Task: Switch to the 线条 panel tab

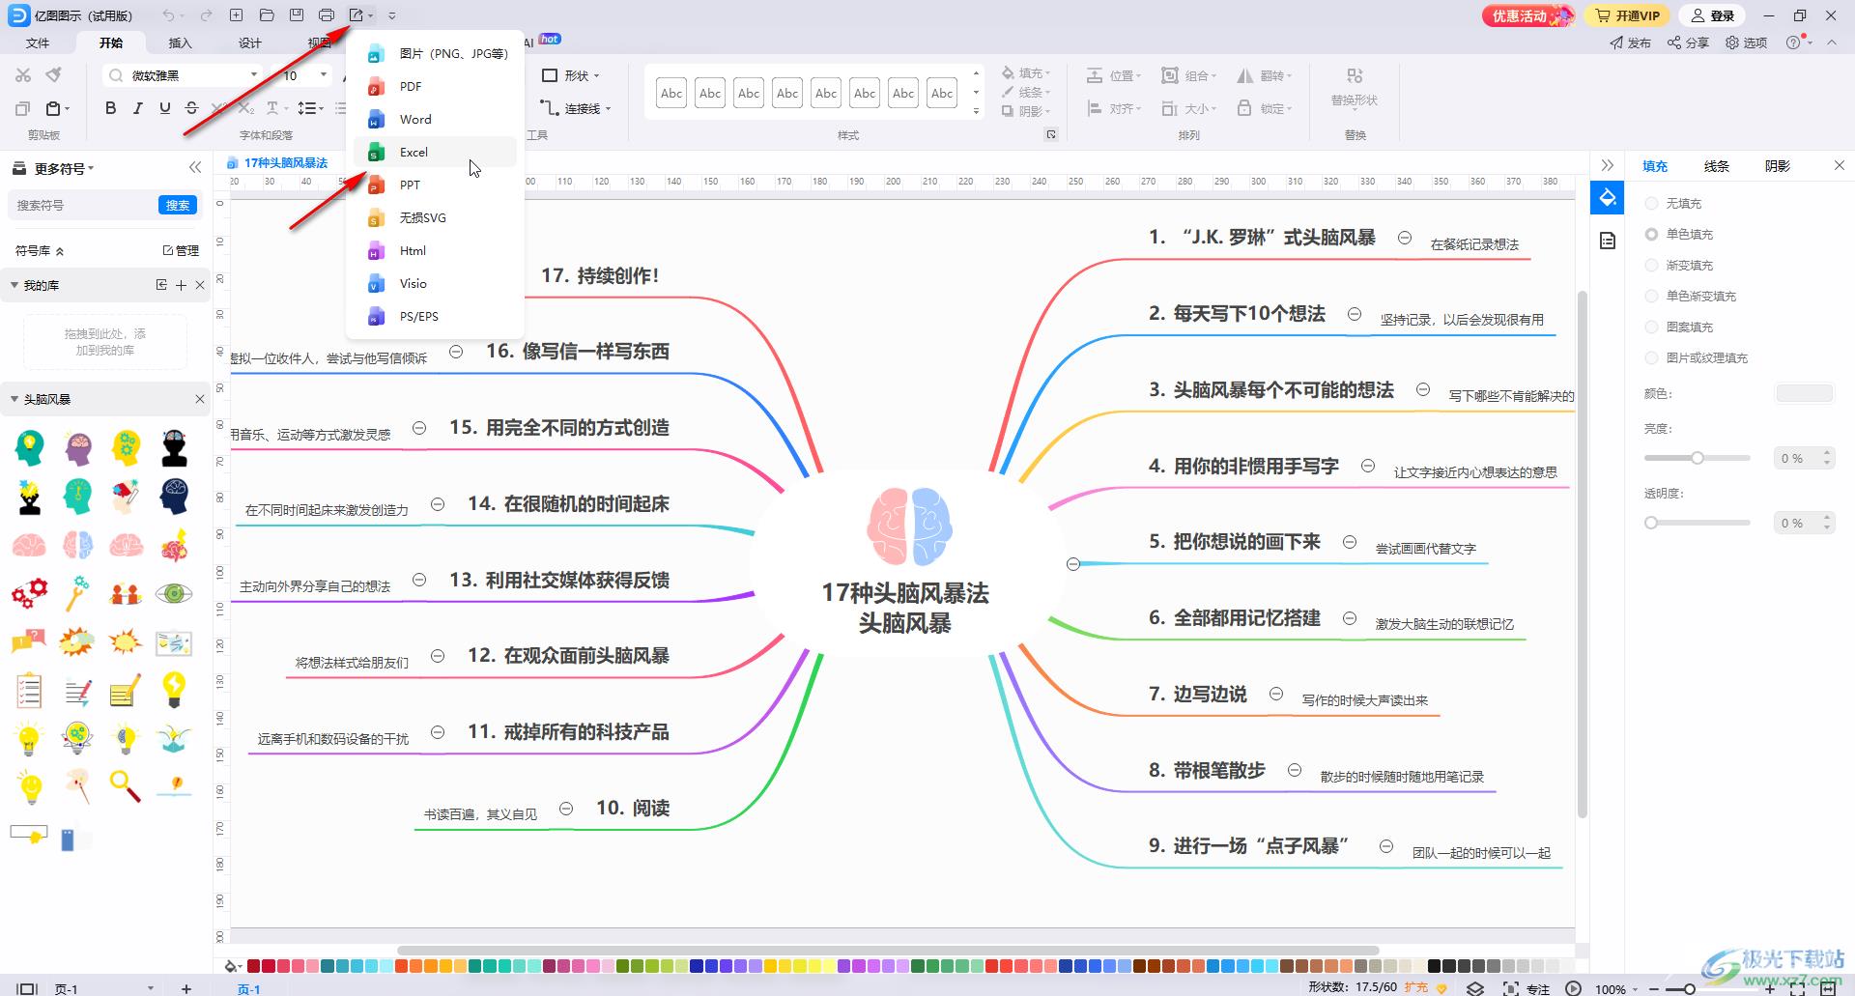Action: [1716, 165]
